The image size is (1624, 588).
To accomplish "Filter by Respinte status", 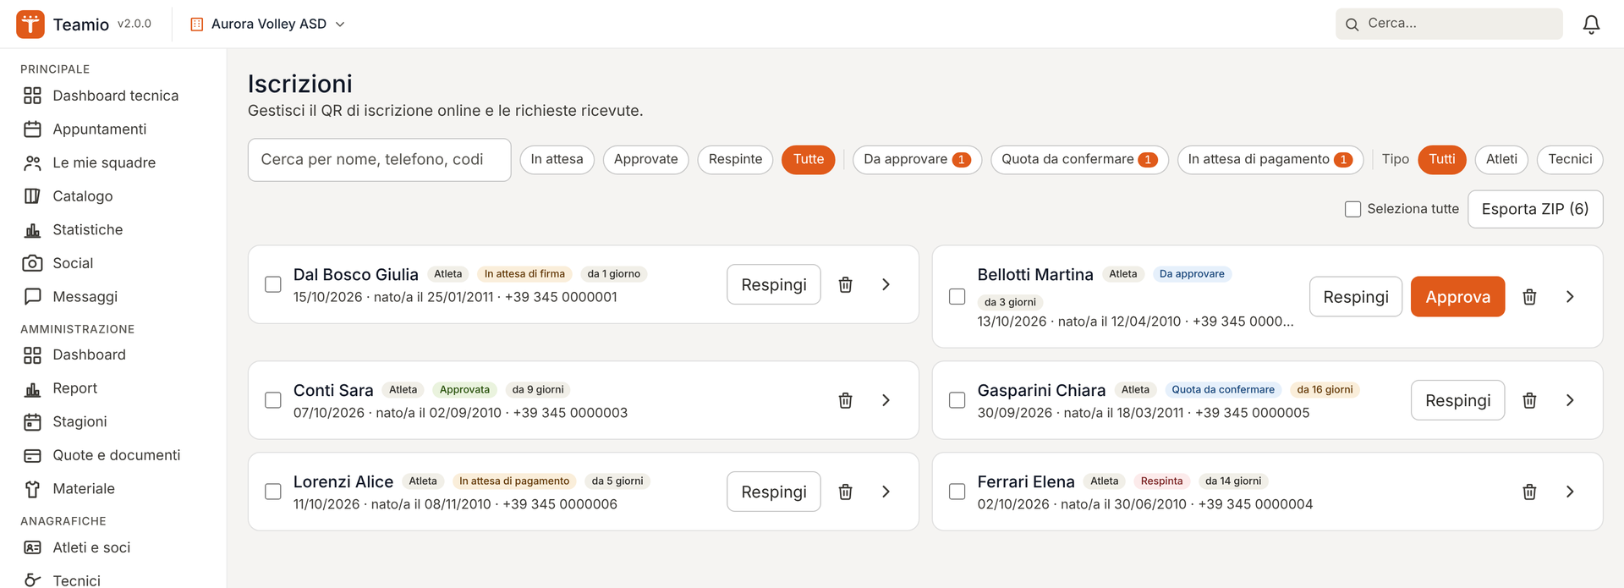I will tap(735, 160).
